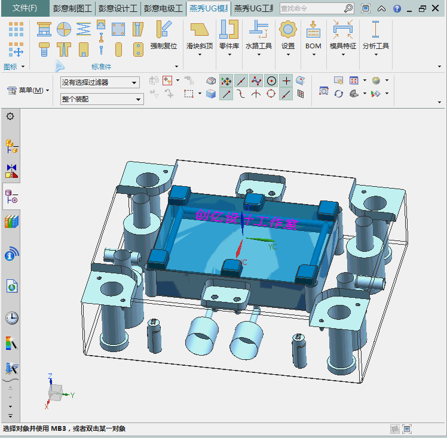Insert a screw standard part
The height and width of the screenshot is (438, 447).
44,50
